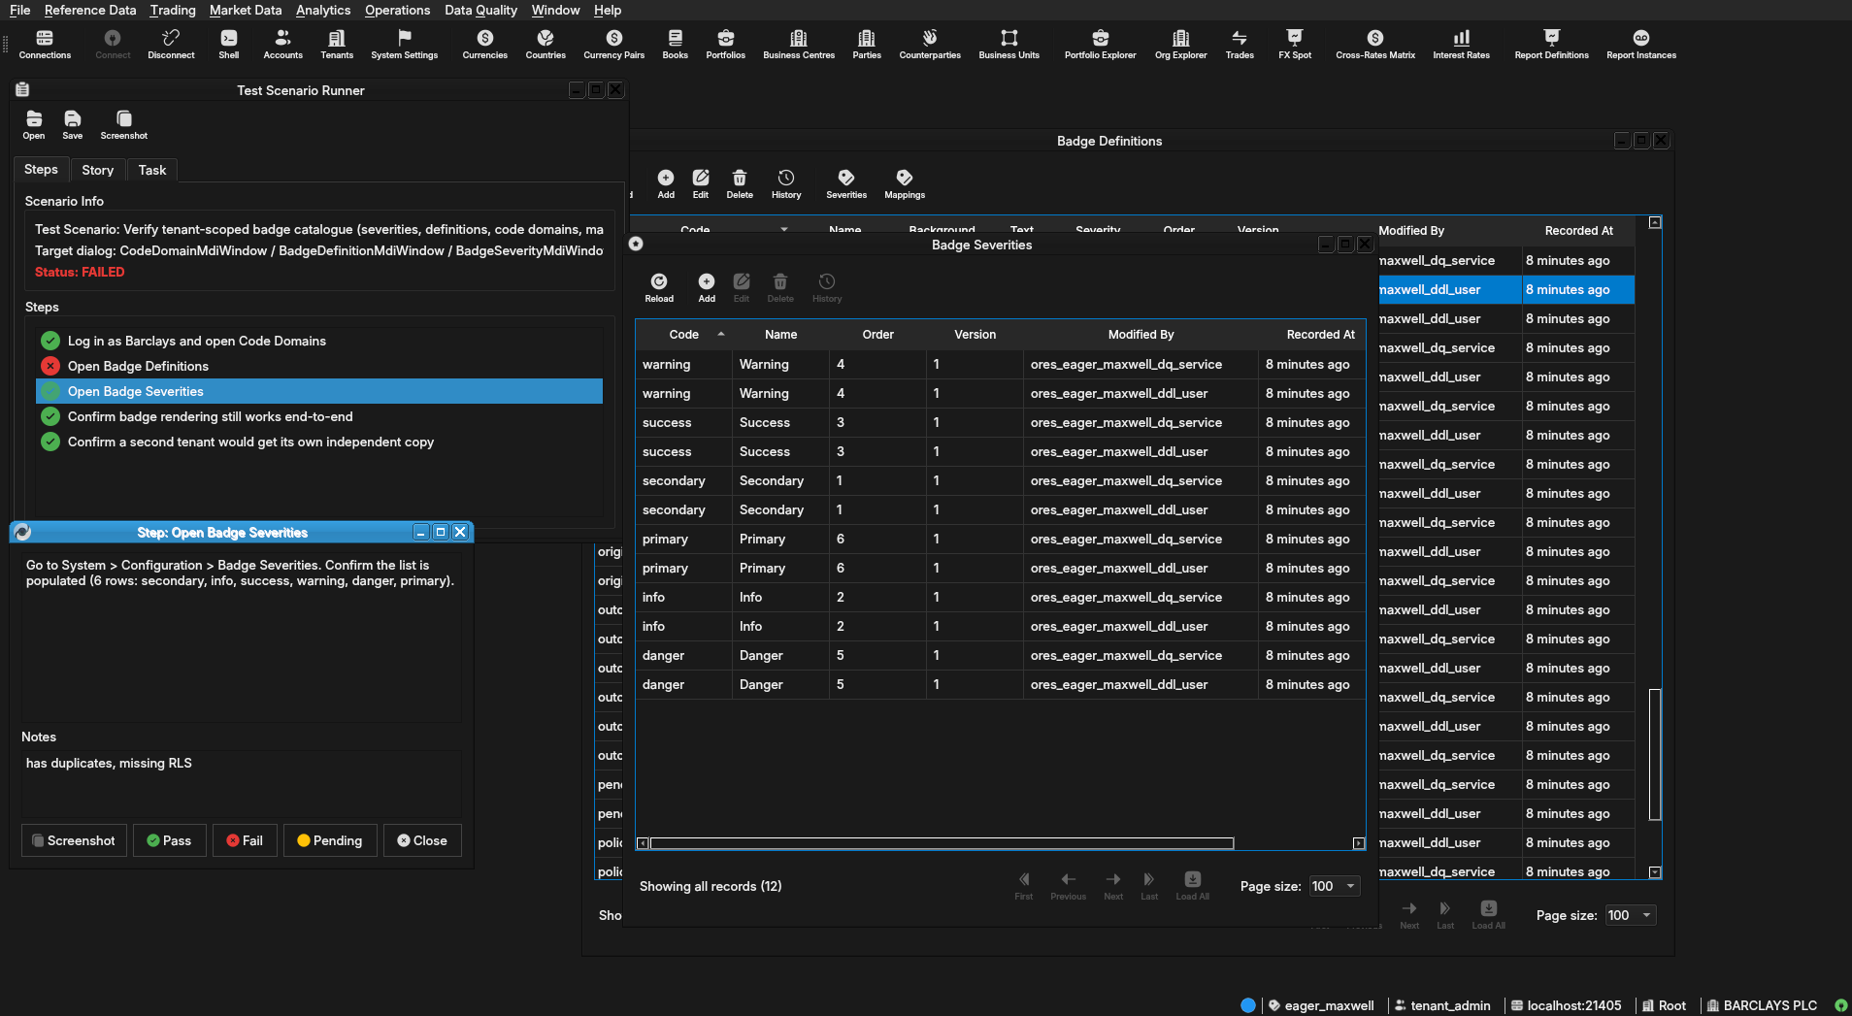Open the Portfolios icon
Image resolution: width=1852 pixels, height=1016 pixels.
[725, 44]
